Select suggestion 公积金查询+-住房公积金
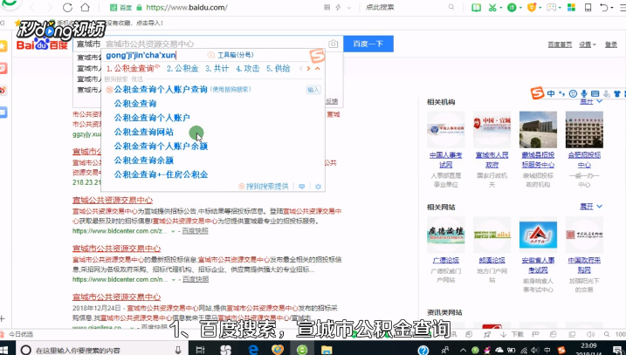Viewport: 626px width, 355px height. 161,174
